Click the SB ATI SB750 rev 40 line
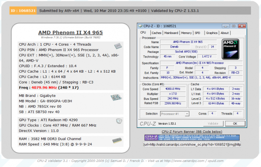 [39, 112]
